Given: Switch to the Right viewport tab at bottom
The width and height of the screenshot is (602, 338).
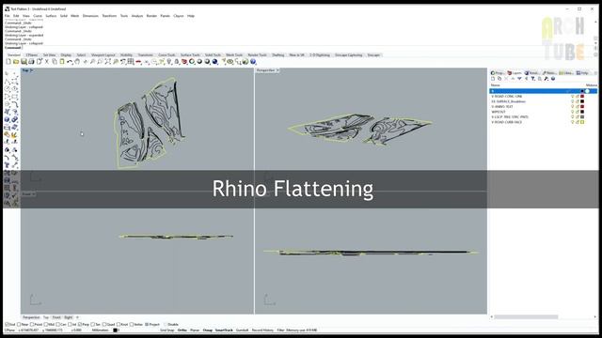Looking at the screenshot, I should click(69, 317).
